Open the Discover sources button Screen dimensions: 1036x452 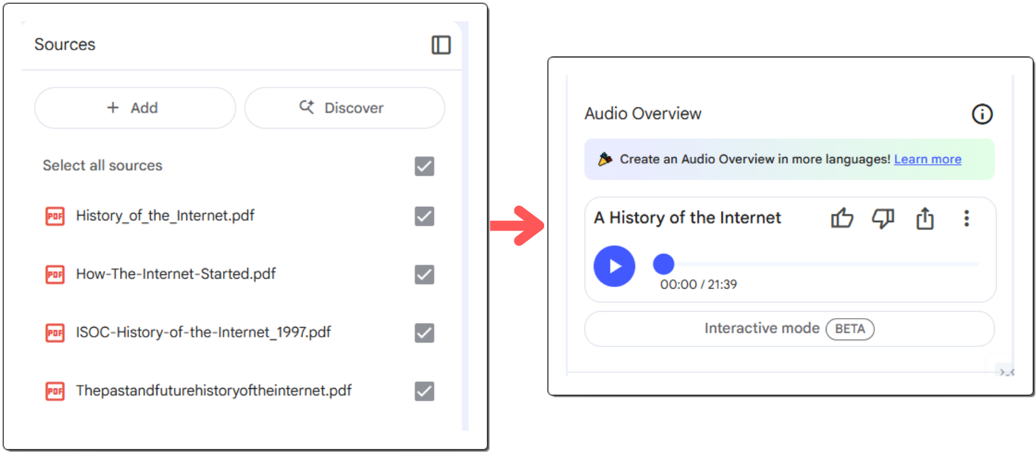pos(345,108)
